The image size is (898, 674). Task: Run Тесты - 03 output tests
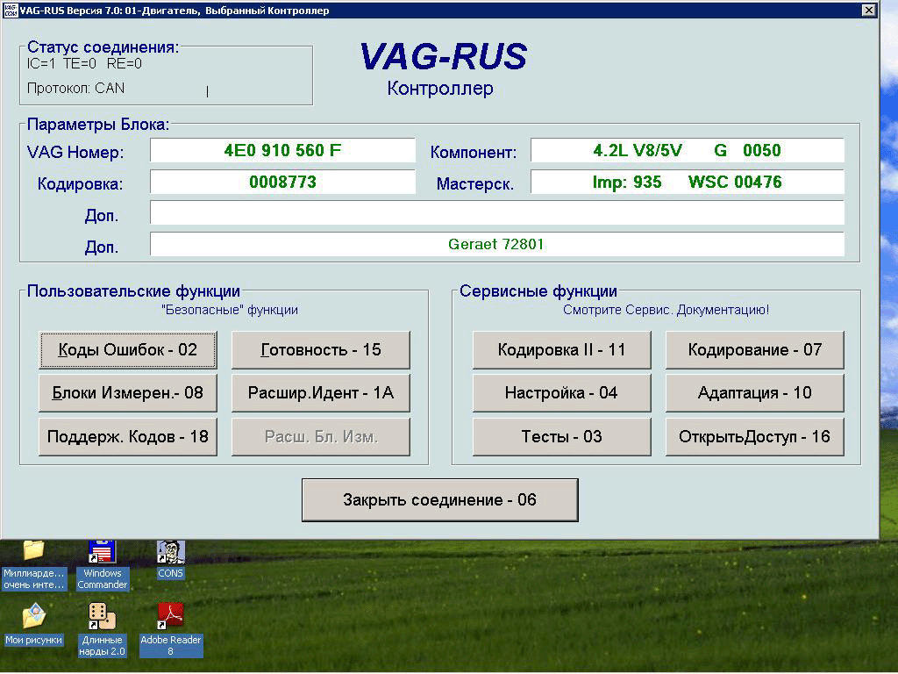[x=561, y=436]
